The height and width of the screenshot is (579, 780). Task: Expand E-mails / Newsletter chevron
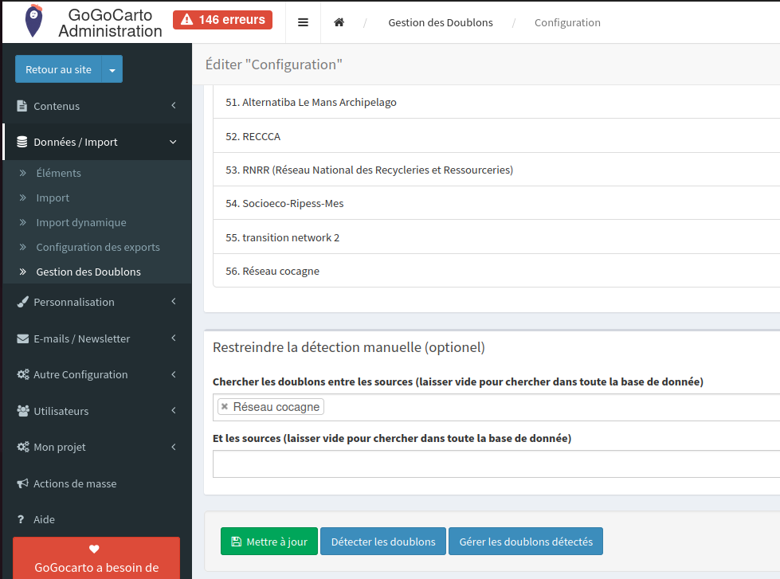pos(174,338)
